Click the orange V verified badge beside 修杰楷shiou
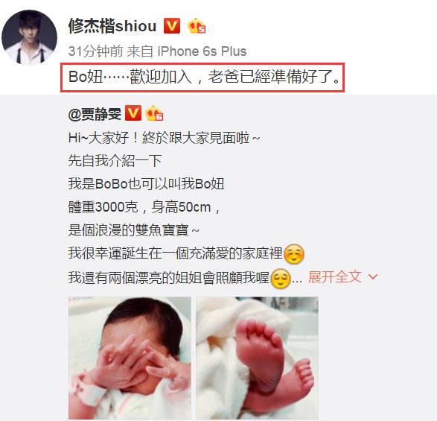 coord(172,26)
